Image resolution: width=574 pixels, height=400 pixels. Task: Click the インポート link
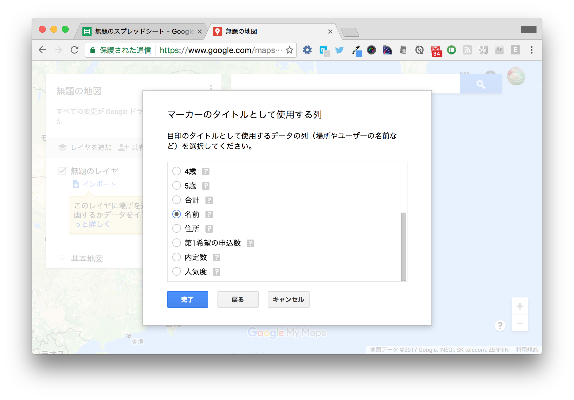coord(99,184)
